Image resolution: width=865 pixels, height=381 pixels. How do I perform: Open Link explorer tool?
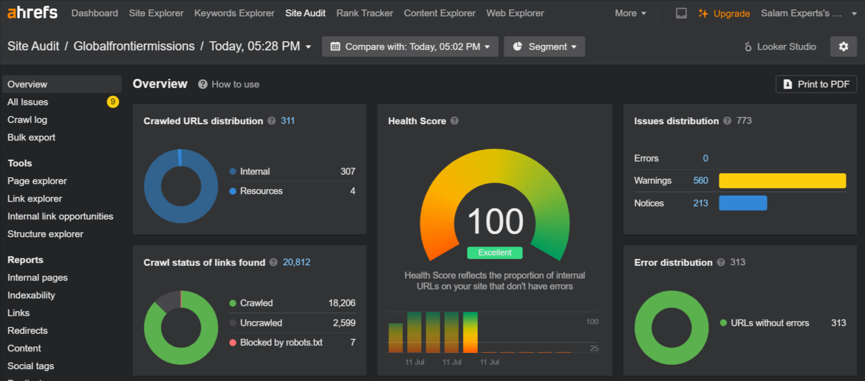point(35,199)
